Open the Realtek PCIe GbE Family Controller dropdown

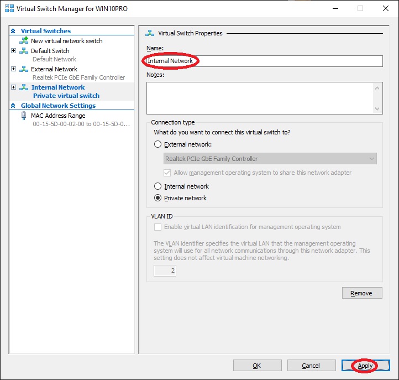click(x=270, y=159)
